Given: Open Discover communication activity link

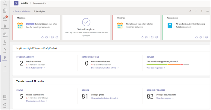Looking at the screenshot, I should click(x=105, y=68).
